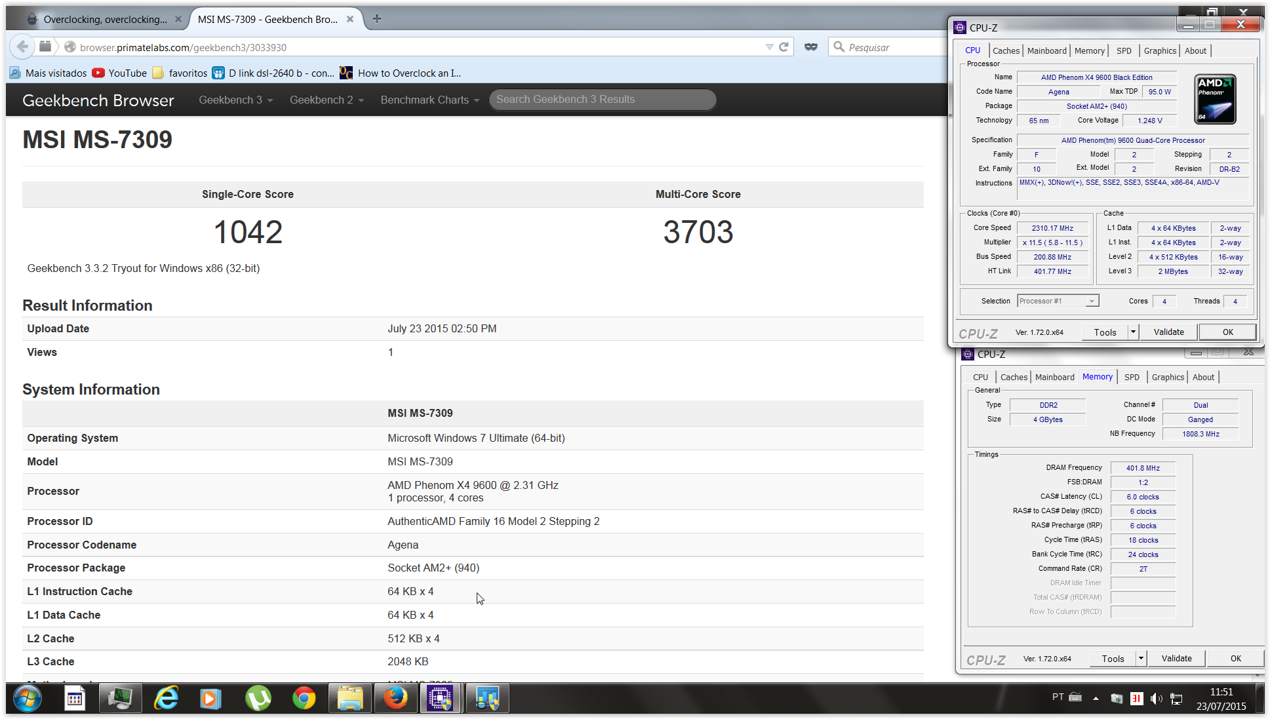Click the private browsing mask icon
1270x719 pixels.
tap(811, 47)
